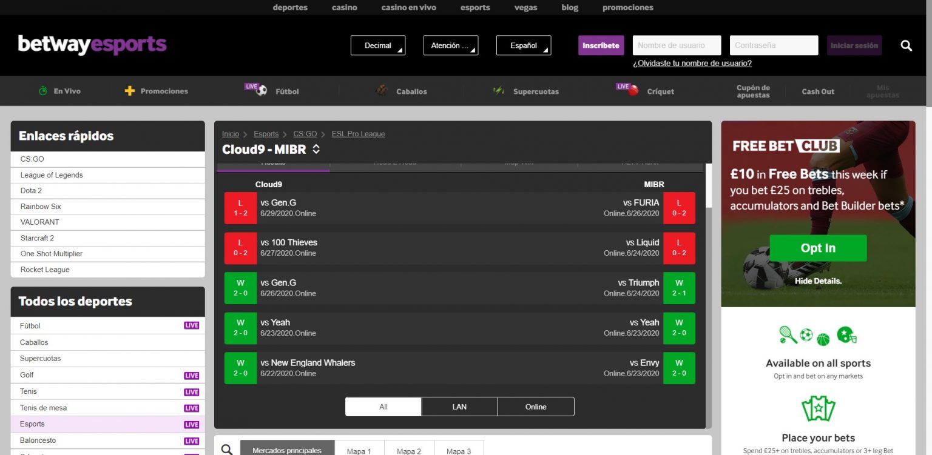
Task: Click the ticket icon above Place your bets
Action: click(819, 409)
